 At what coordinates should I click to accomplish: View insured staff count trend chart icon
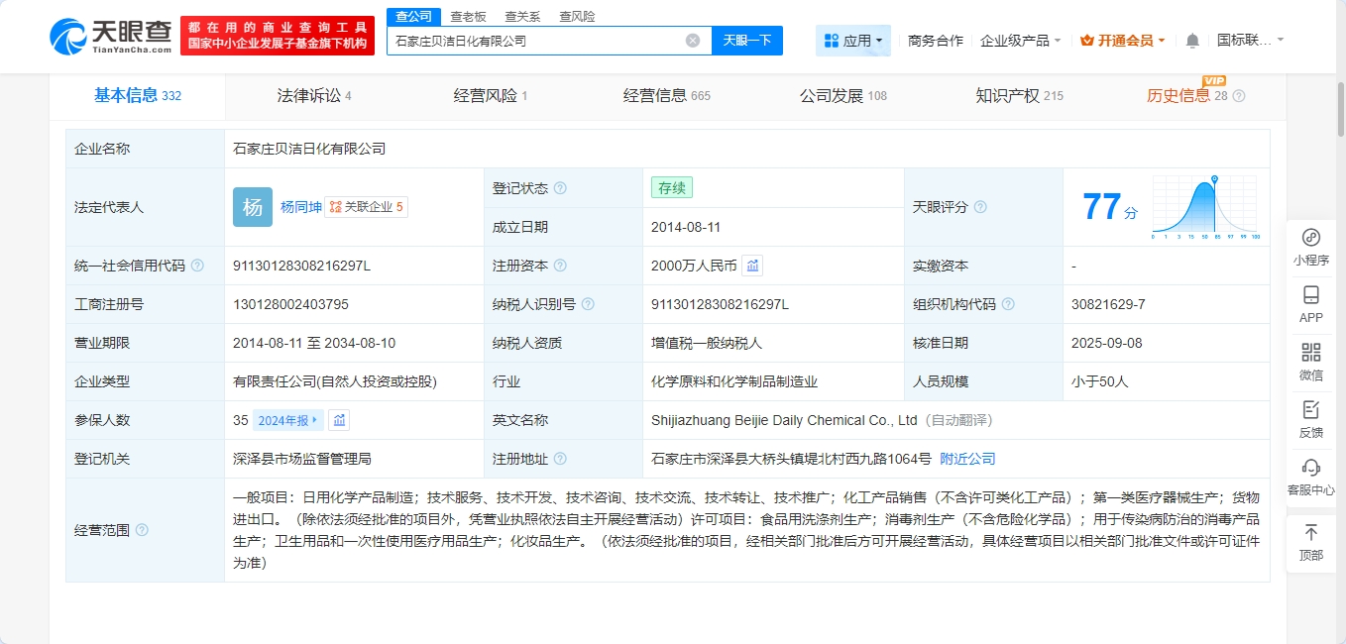pyautogui.click(x=339, y=420)
